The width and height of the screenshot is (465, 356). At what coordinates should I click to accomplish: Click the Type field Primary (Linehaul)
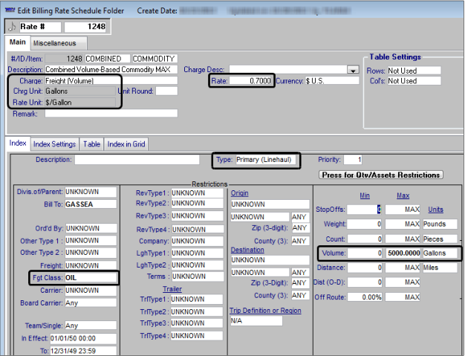pos(265,160)
